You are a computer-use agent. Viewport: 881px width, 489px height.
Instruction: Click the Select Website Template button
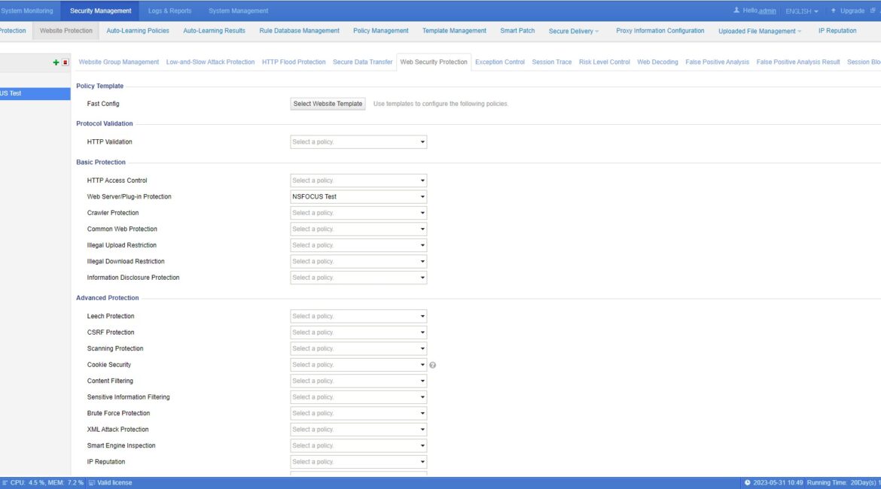[328, 103]
